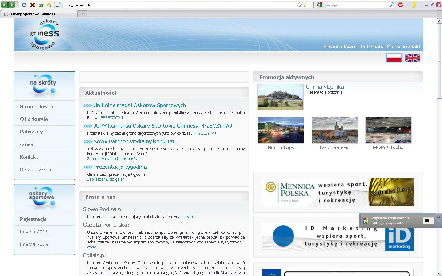Click the Adblock Plus ABP icon
Viewport: 442px width, 276px height.
click(x=401, y=5)
